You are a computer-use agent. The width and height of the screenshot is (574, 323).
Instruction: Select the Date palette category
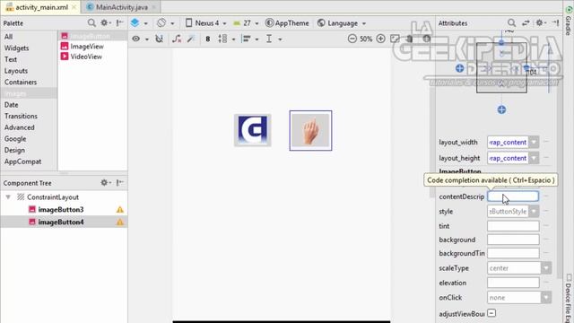(12, 105)
